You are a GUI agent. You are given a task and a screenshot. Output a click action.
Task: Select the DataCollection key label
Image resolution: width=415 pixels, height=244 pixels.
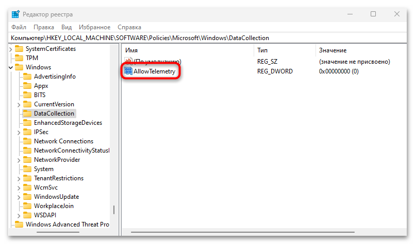(54, 114)
